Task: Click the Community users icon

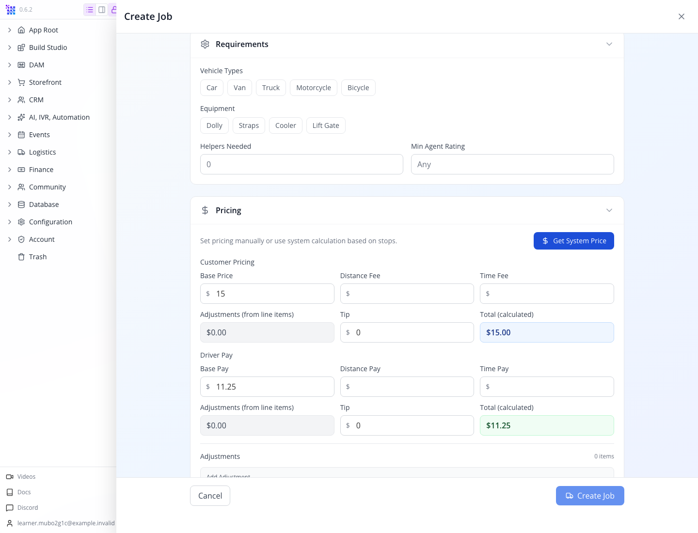Action: 21,187
